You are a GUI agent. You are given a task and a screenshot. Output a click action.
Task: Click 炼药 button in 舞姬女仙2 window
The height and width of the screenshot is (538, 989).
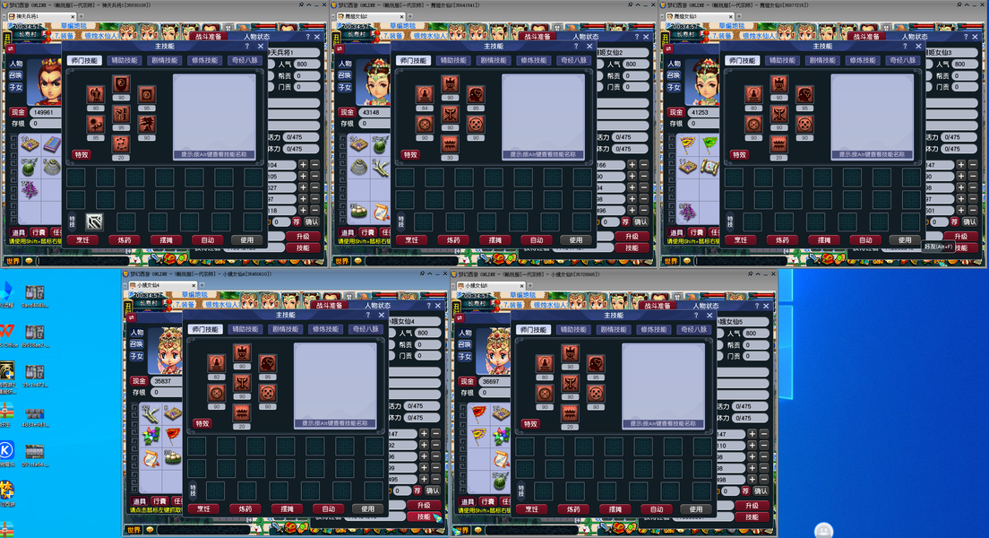coord(453,240)
